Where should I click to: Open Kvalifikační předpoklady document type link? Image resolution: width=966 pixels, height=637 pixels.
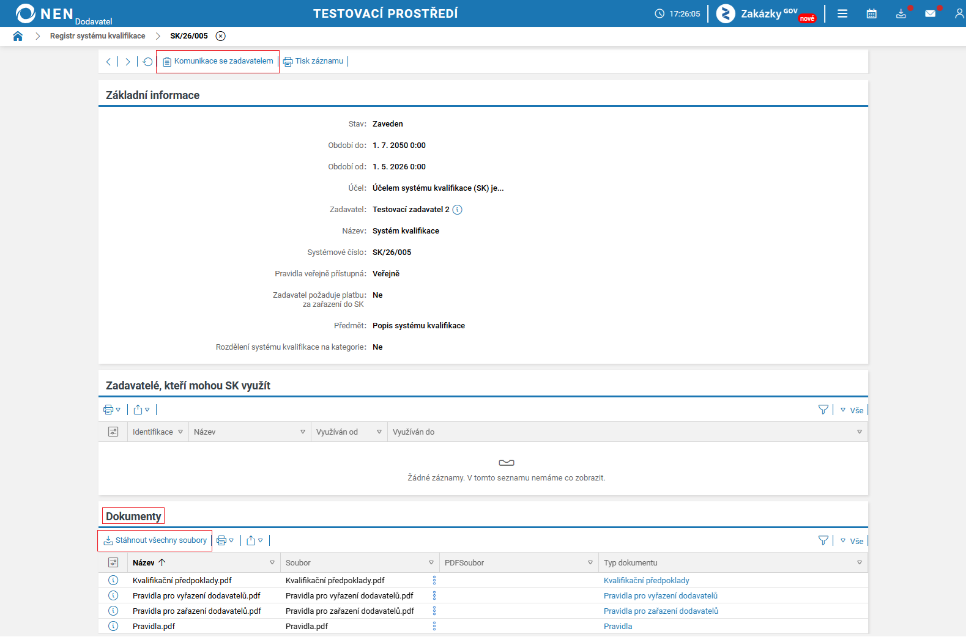[647, 581]
